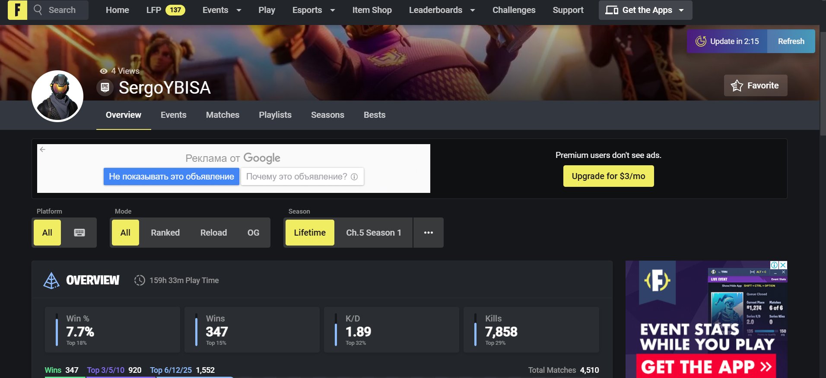
Task: Click 'Почему это объявление?' button
Action: click(x=302, y=176)
